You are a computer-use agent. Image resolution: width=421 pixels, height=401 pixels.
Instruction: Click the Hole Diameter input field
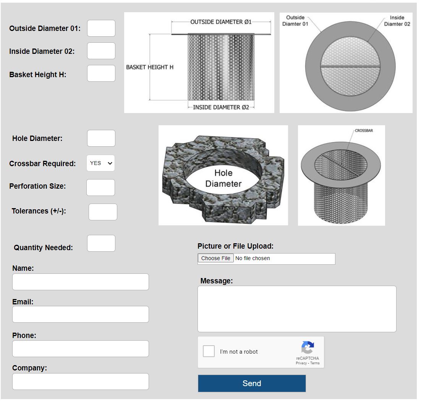point(101,138)
